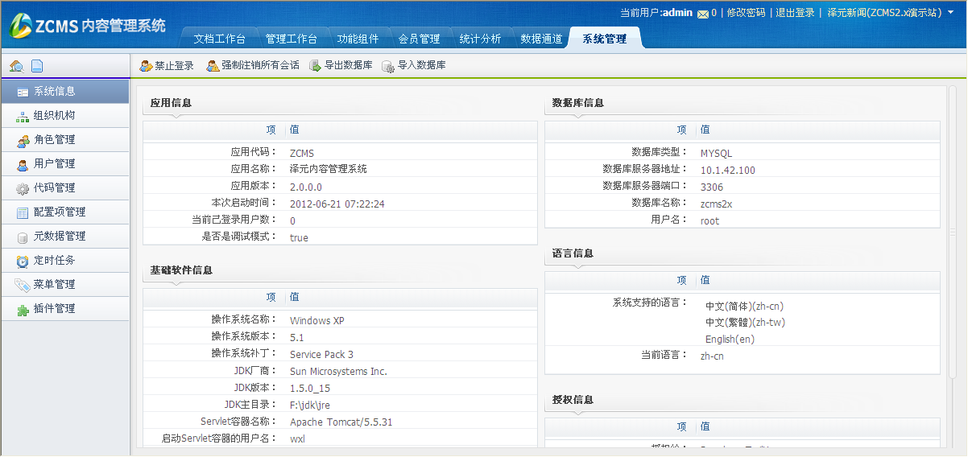The width and height of the screenshot is (968, 457).
Task: Switch to the 文档工作台 tab
Action: pyautogui.click(x=219, y=39)
